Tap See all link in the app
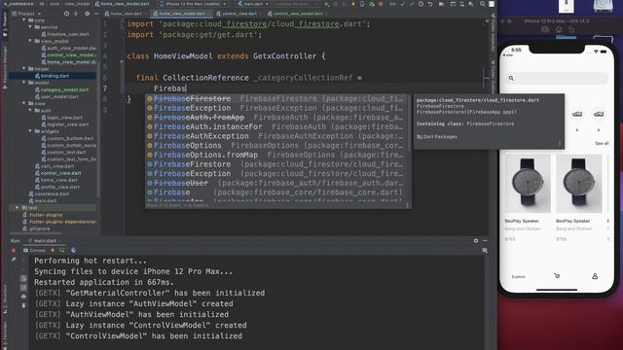Image resolution: width=623 pixels, height=350 pixels. 602,143
